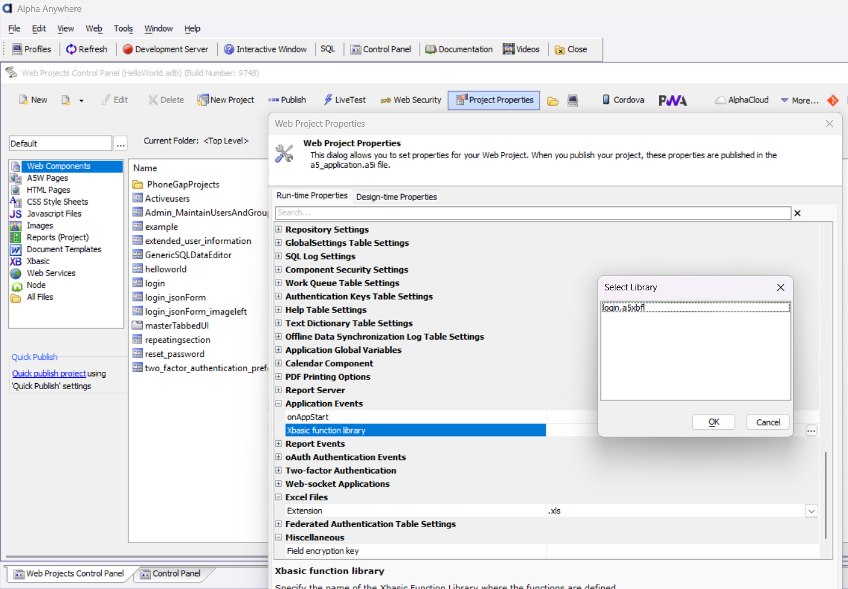This screenshot has width=848, height=589.
Task: Select Reports (Project) category
Action: (x=57, y=237)
